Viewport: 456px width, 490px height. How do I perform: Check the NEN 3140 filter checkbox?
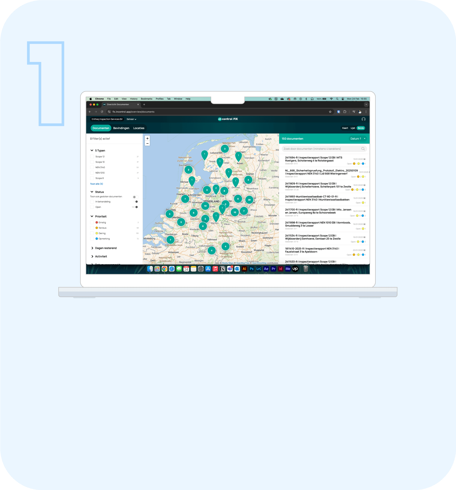(x=92, y=167)
